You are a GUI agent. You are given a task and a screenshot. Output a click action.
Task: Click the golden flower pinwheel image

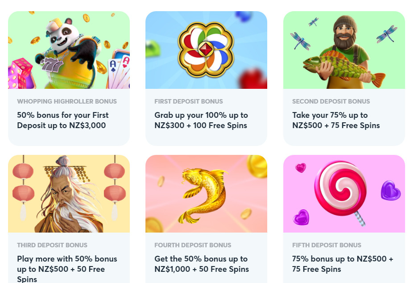206,50
